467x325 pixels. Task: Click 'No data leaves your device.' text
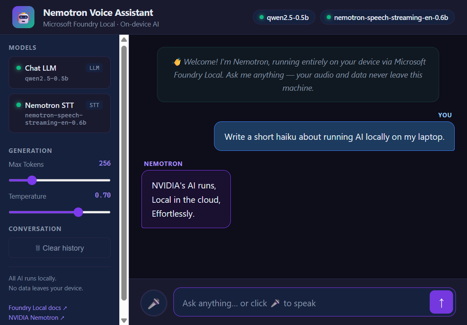46,288
